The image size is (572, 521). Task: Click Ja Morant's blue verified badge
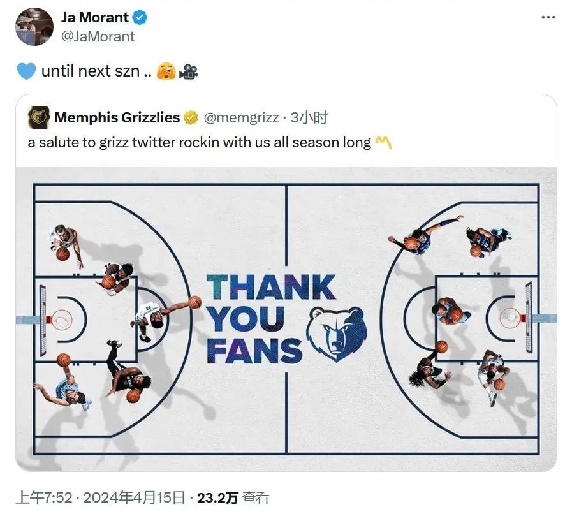point(140,18)
